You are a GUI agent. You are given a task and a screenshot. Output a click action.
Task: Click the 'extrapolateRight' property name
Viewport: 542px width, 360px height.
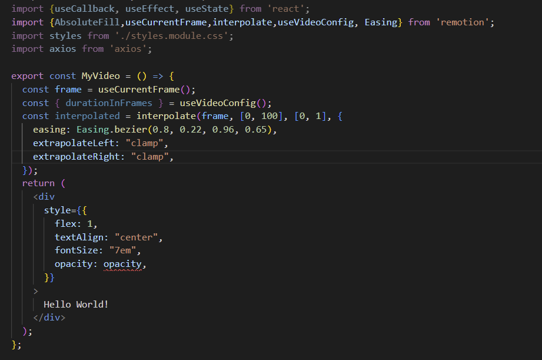coord(77,157)
